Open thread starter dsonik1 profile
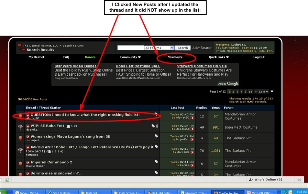This screenshot has height=194, width=308. (x=32, y=130)
